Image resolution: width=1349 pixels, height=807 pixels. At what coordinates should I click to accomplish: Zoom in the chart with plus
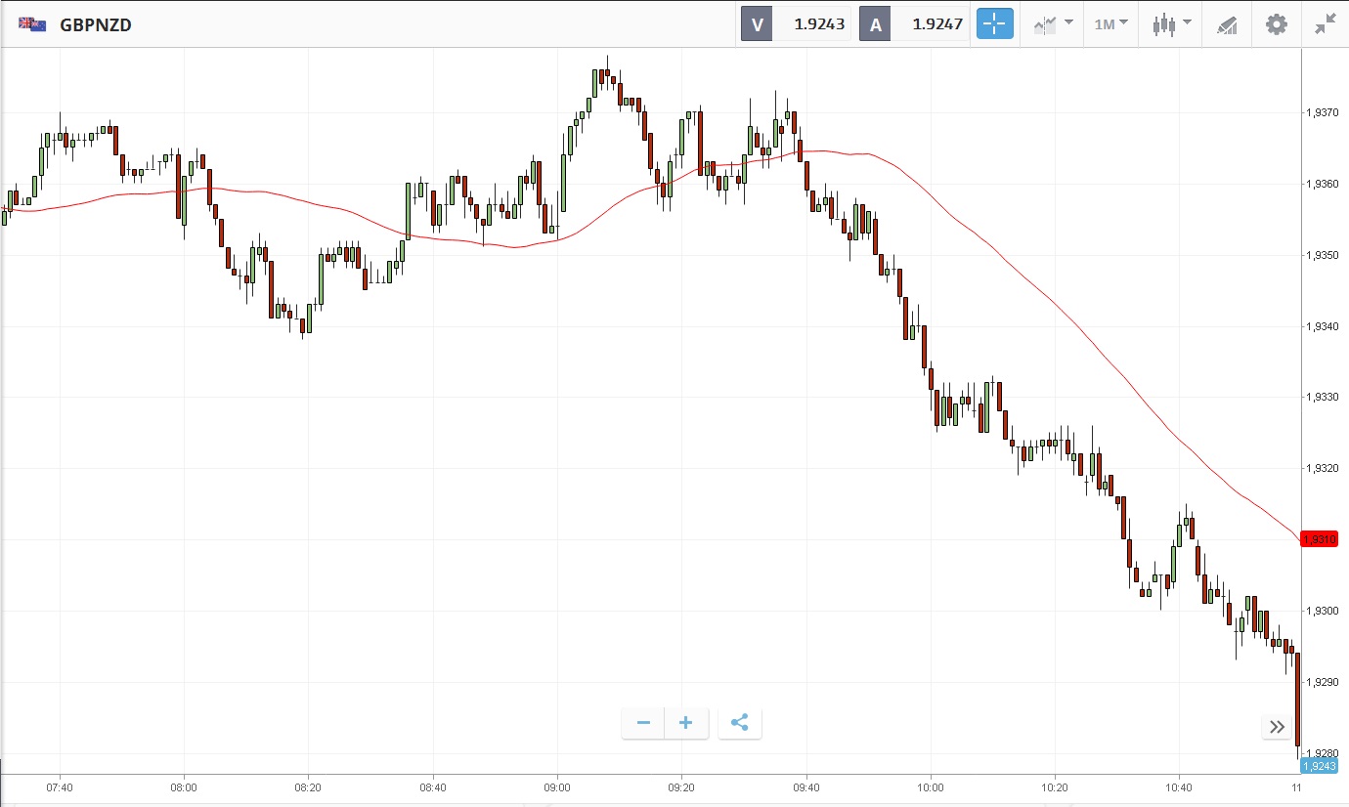[686, 723]
